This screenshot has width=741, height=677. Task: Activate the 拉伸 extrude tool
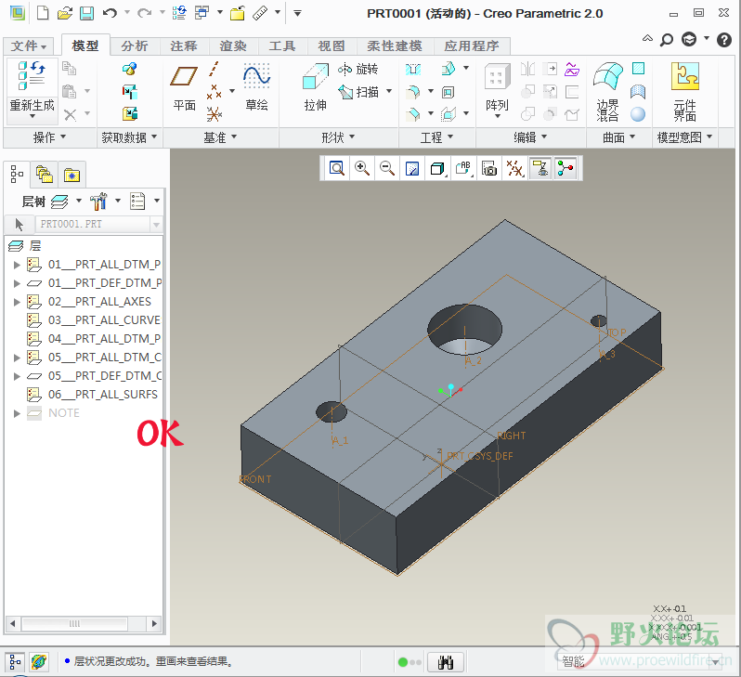315,88
